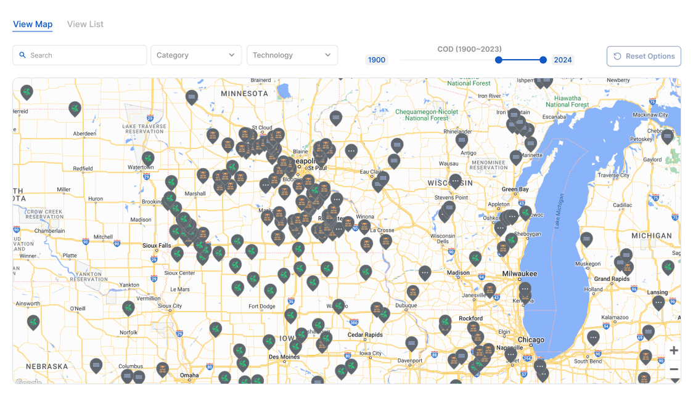This screenshot has height=404, width=693.
Task: Select the View Map tab
Action: tap(33, 24)
